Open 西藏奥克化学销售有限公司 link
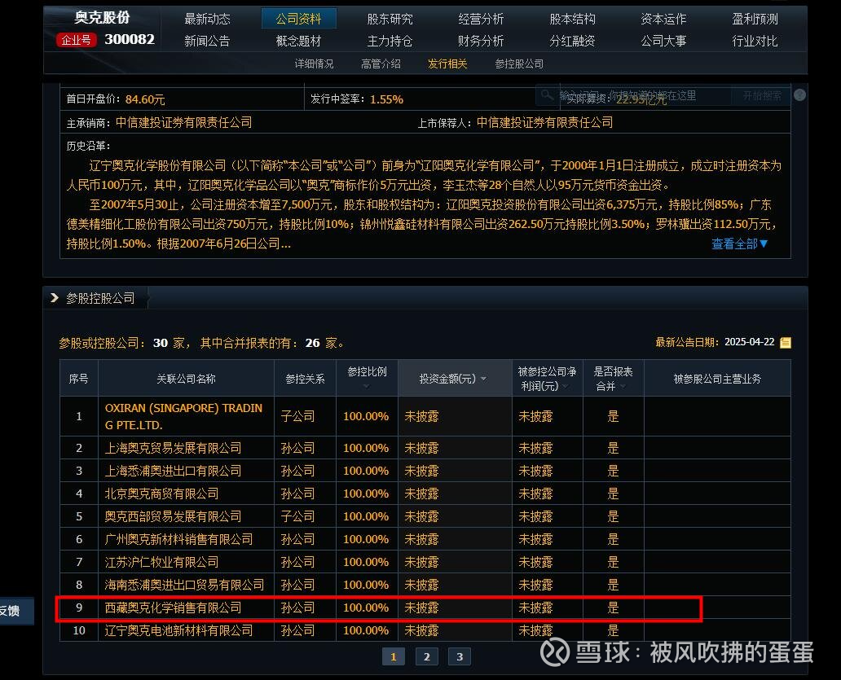 point(173,608)
